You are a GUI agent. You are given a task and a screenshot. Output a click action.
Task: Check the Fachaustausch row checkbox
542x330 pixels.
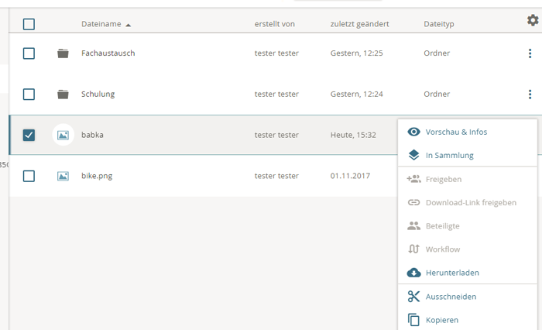(x=29, y=53)
